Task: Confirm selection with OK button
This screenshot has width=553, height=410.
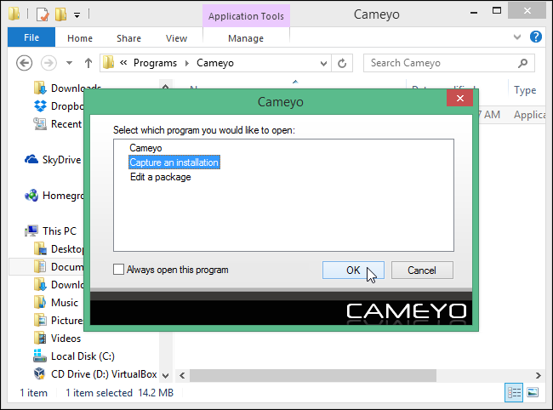Action: (353, 270)
